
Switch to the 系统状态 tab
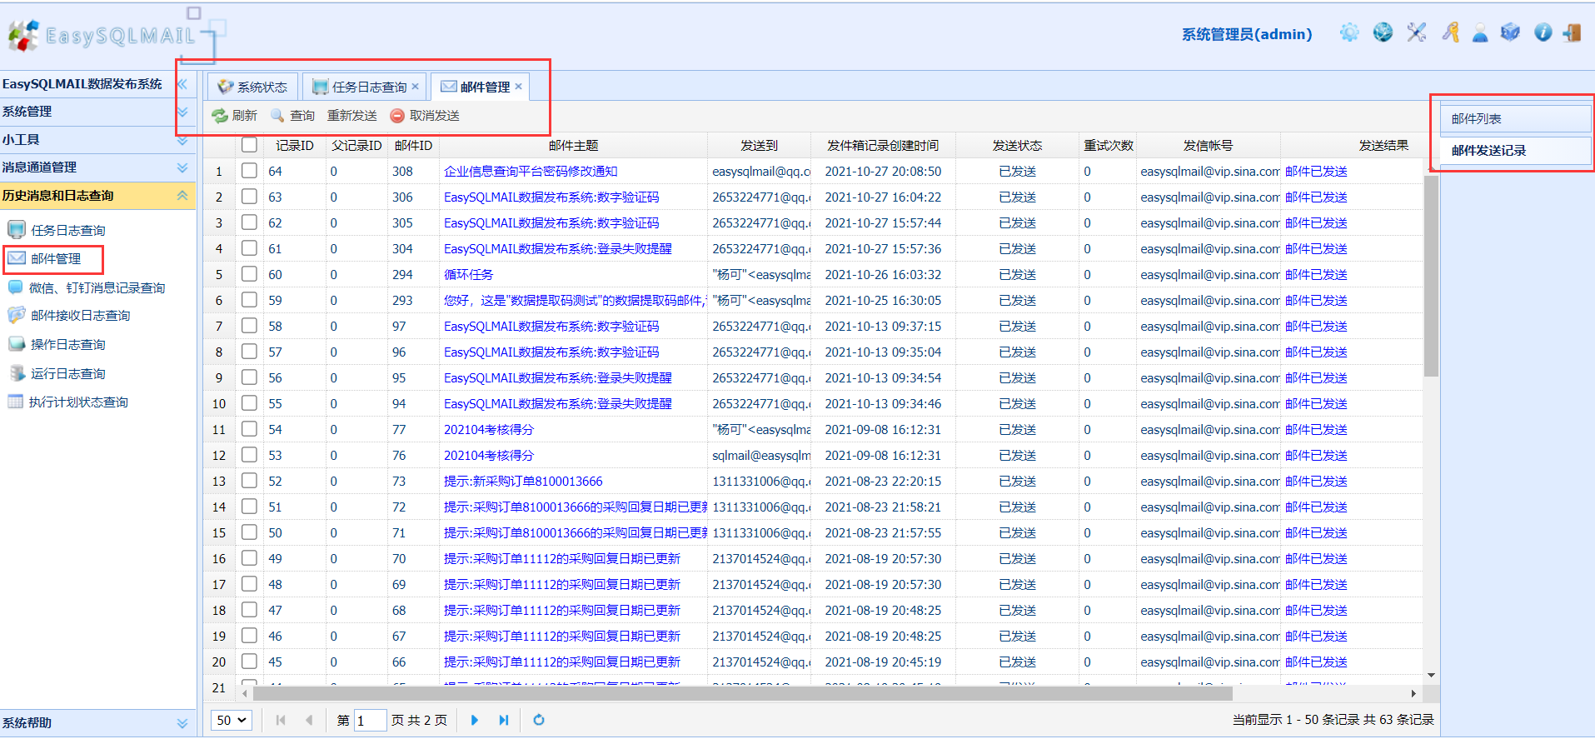tap(252, 87)
